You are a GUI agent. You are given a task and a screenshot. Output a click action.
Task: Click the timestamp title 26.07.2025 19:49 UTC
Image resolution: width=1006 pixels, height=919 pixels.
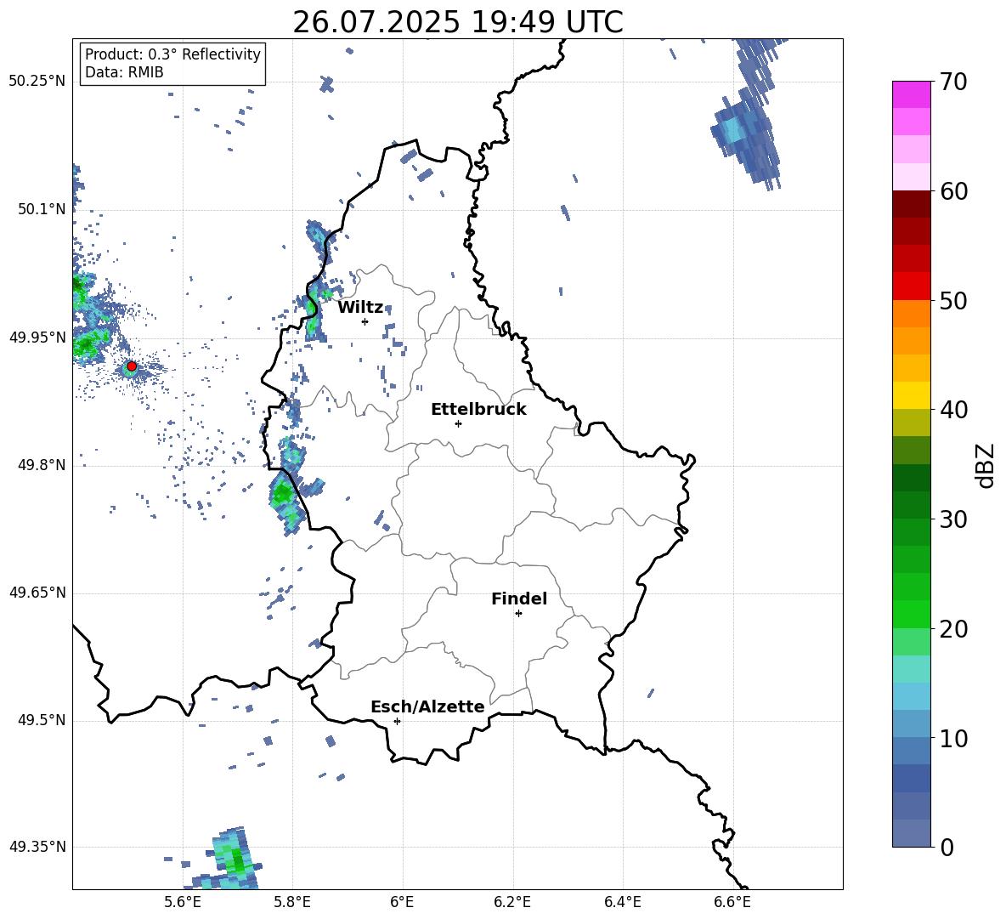tap(458, 22)
